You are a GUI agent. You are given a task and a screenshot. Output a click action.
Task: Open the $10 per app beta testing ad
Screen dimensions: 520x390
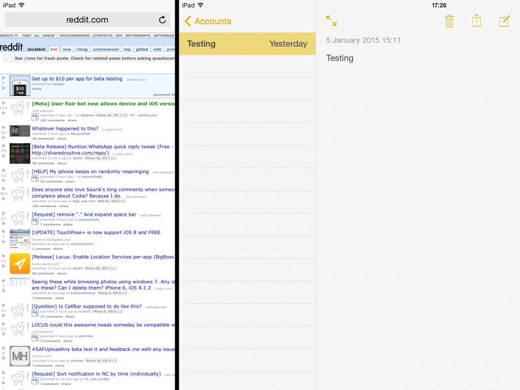(77, 79)
